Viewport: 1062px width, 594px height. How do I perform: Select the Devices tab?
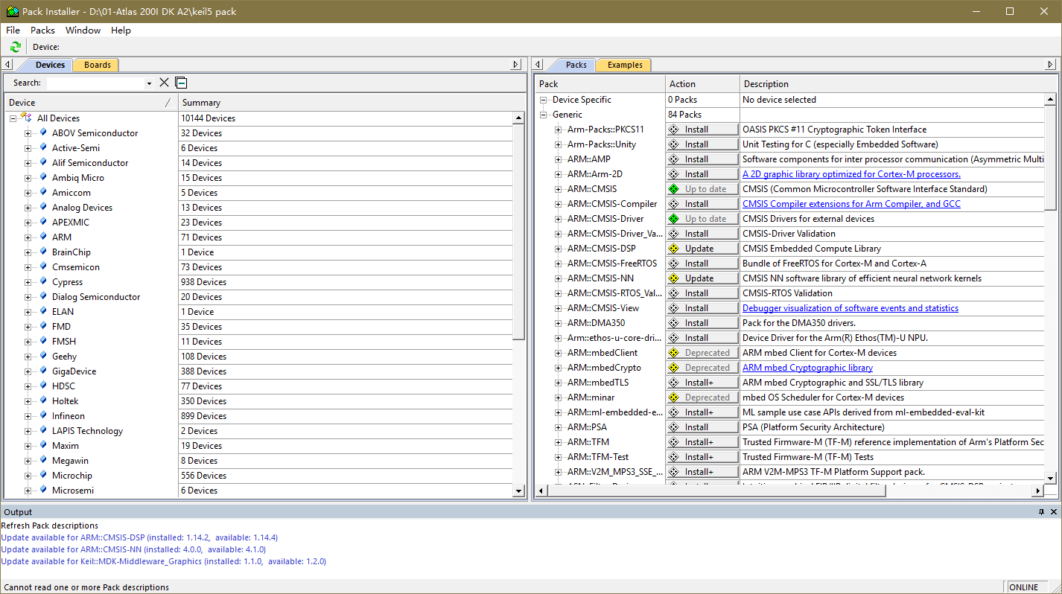(x=49, y=65)
